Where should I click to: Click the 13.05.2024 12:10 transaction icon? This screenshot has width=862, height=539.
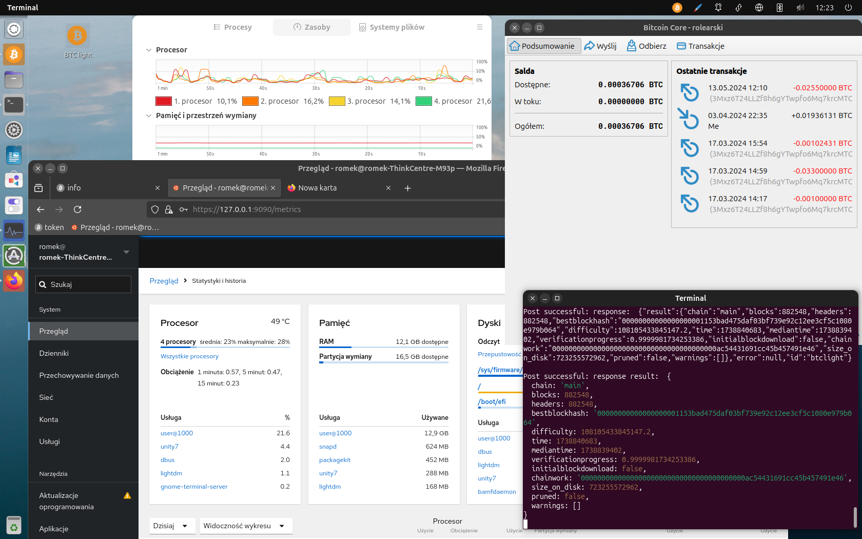coord(690,93)
